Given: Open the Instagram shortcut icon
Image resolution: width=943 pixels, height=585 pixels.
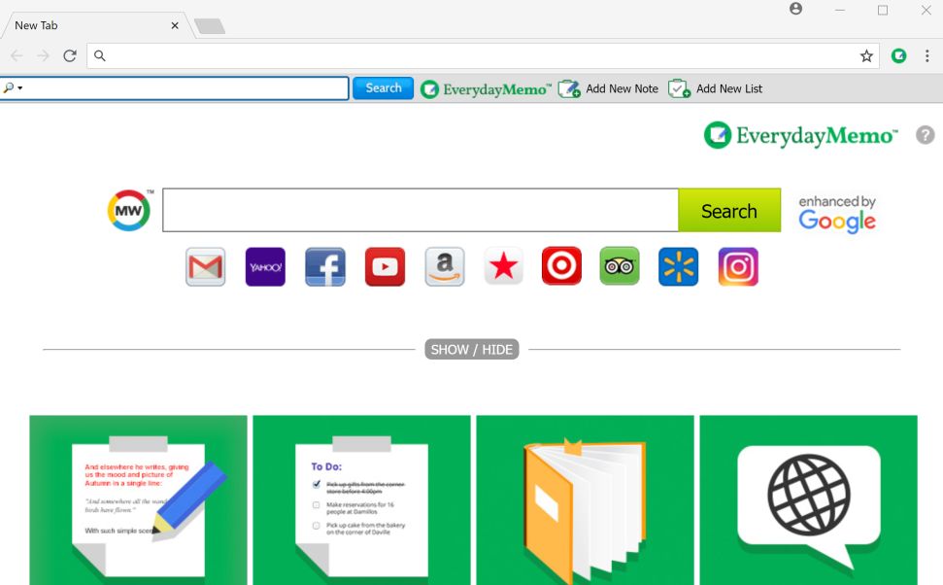Looking at the screenshot, I should (738, 265).
